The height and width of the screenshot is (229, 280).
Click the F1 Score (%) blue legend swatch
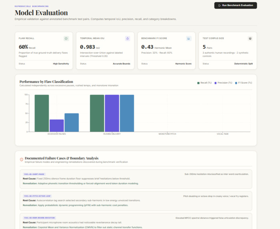coord(236,83)
